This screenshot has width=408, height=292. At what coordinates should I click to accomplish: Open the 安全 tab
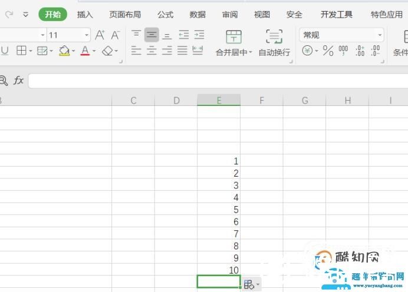(x=294, y=15)
